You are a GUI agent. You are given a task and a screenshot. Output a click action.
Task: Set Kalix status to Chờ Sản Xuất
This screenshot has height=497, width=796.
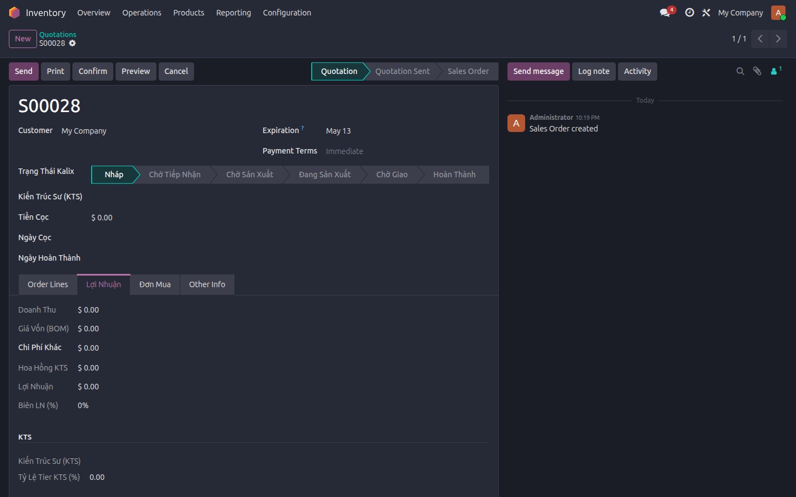[x=250, y=175]
